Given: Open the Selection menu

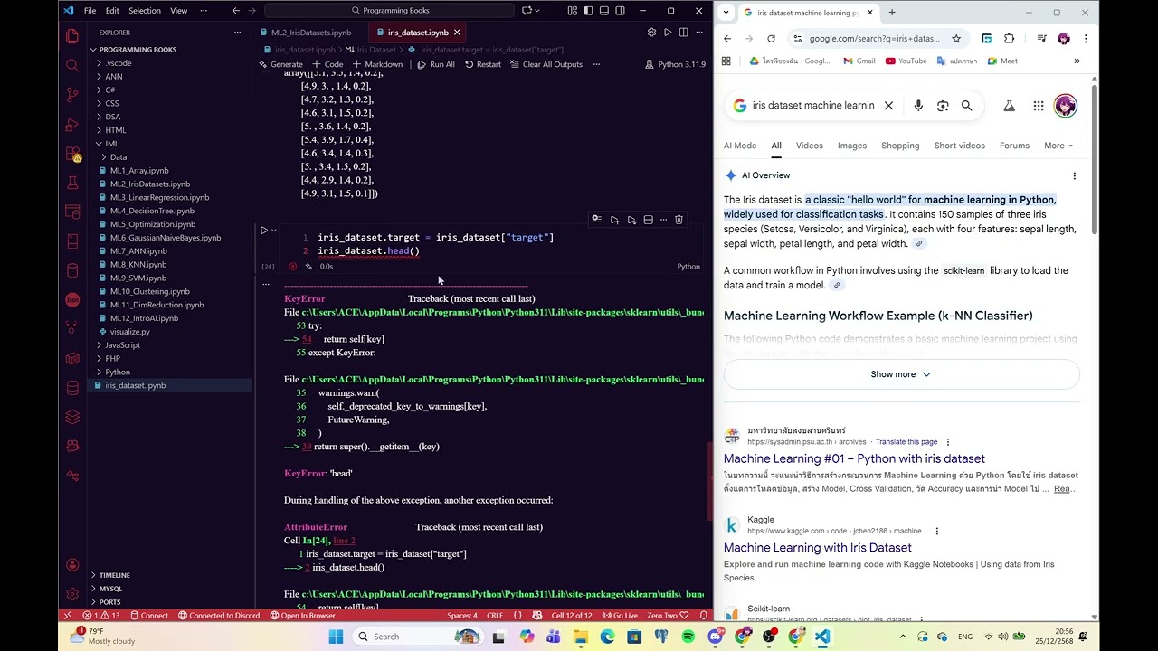Looking at the screenshot, I should 145,11.
